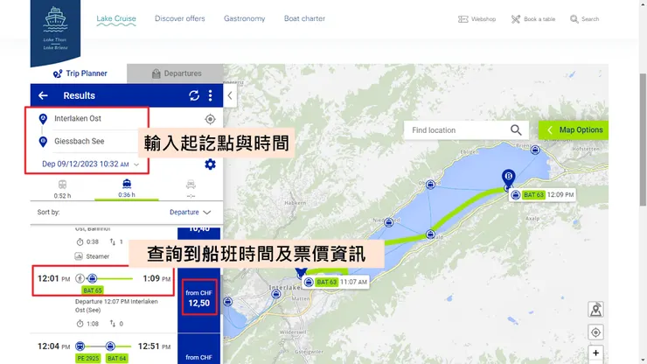Click the BAT 63 11:07 AM map label

336,283
